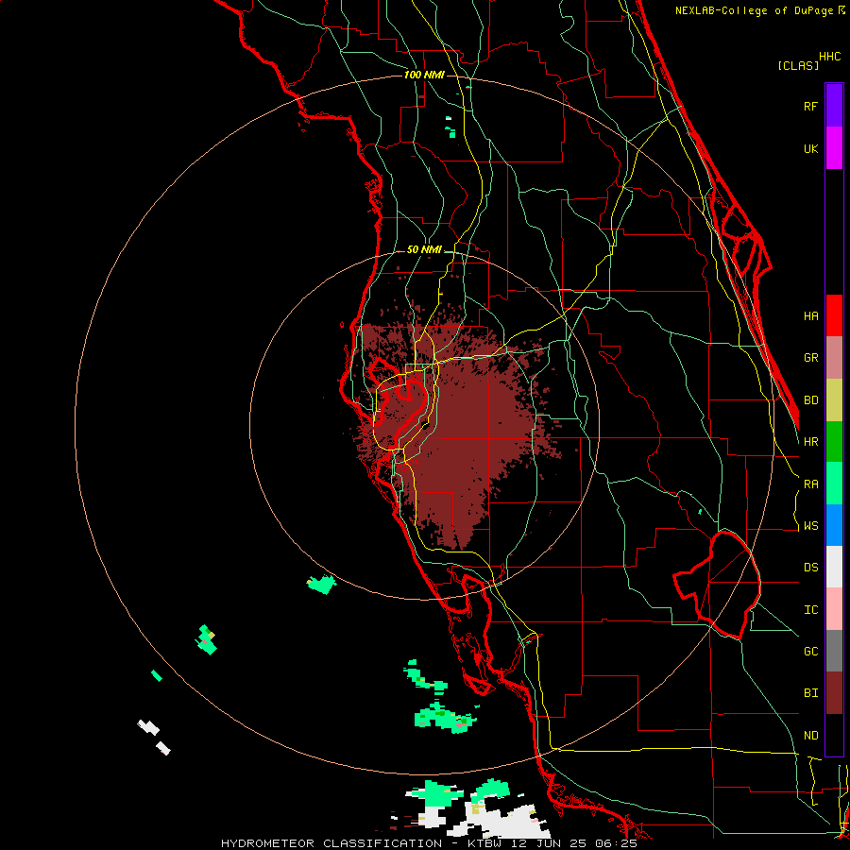Click the WS legend label
The height and width of the screenshot is (850, 850).
click(x=810, y=526)
